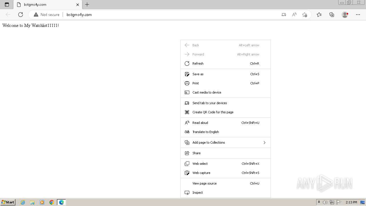
Task: Open the media player taskbar icon
Action: [42, 202]
